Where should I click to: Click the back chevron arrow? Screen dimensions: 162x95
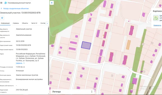(x=1, y=9)
